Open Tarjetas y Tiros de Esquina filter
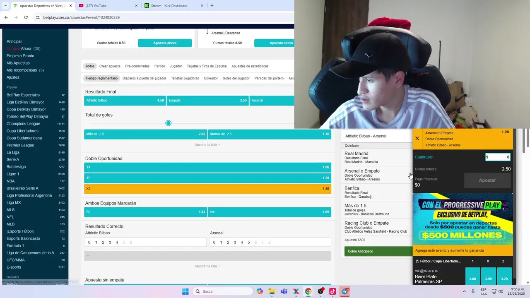 coord(207,66)
